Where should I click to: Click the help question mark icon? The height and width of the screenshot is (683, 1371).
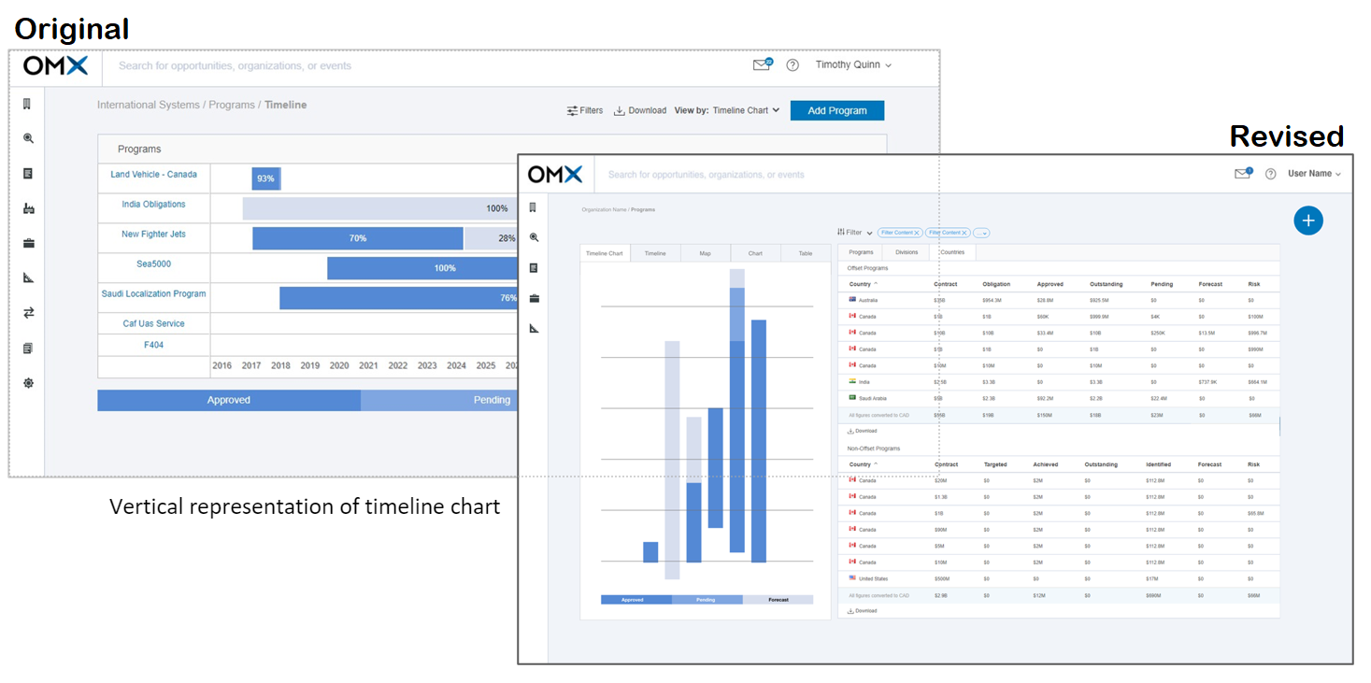[793, 64]
